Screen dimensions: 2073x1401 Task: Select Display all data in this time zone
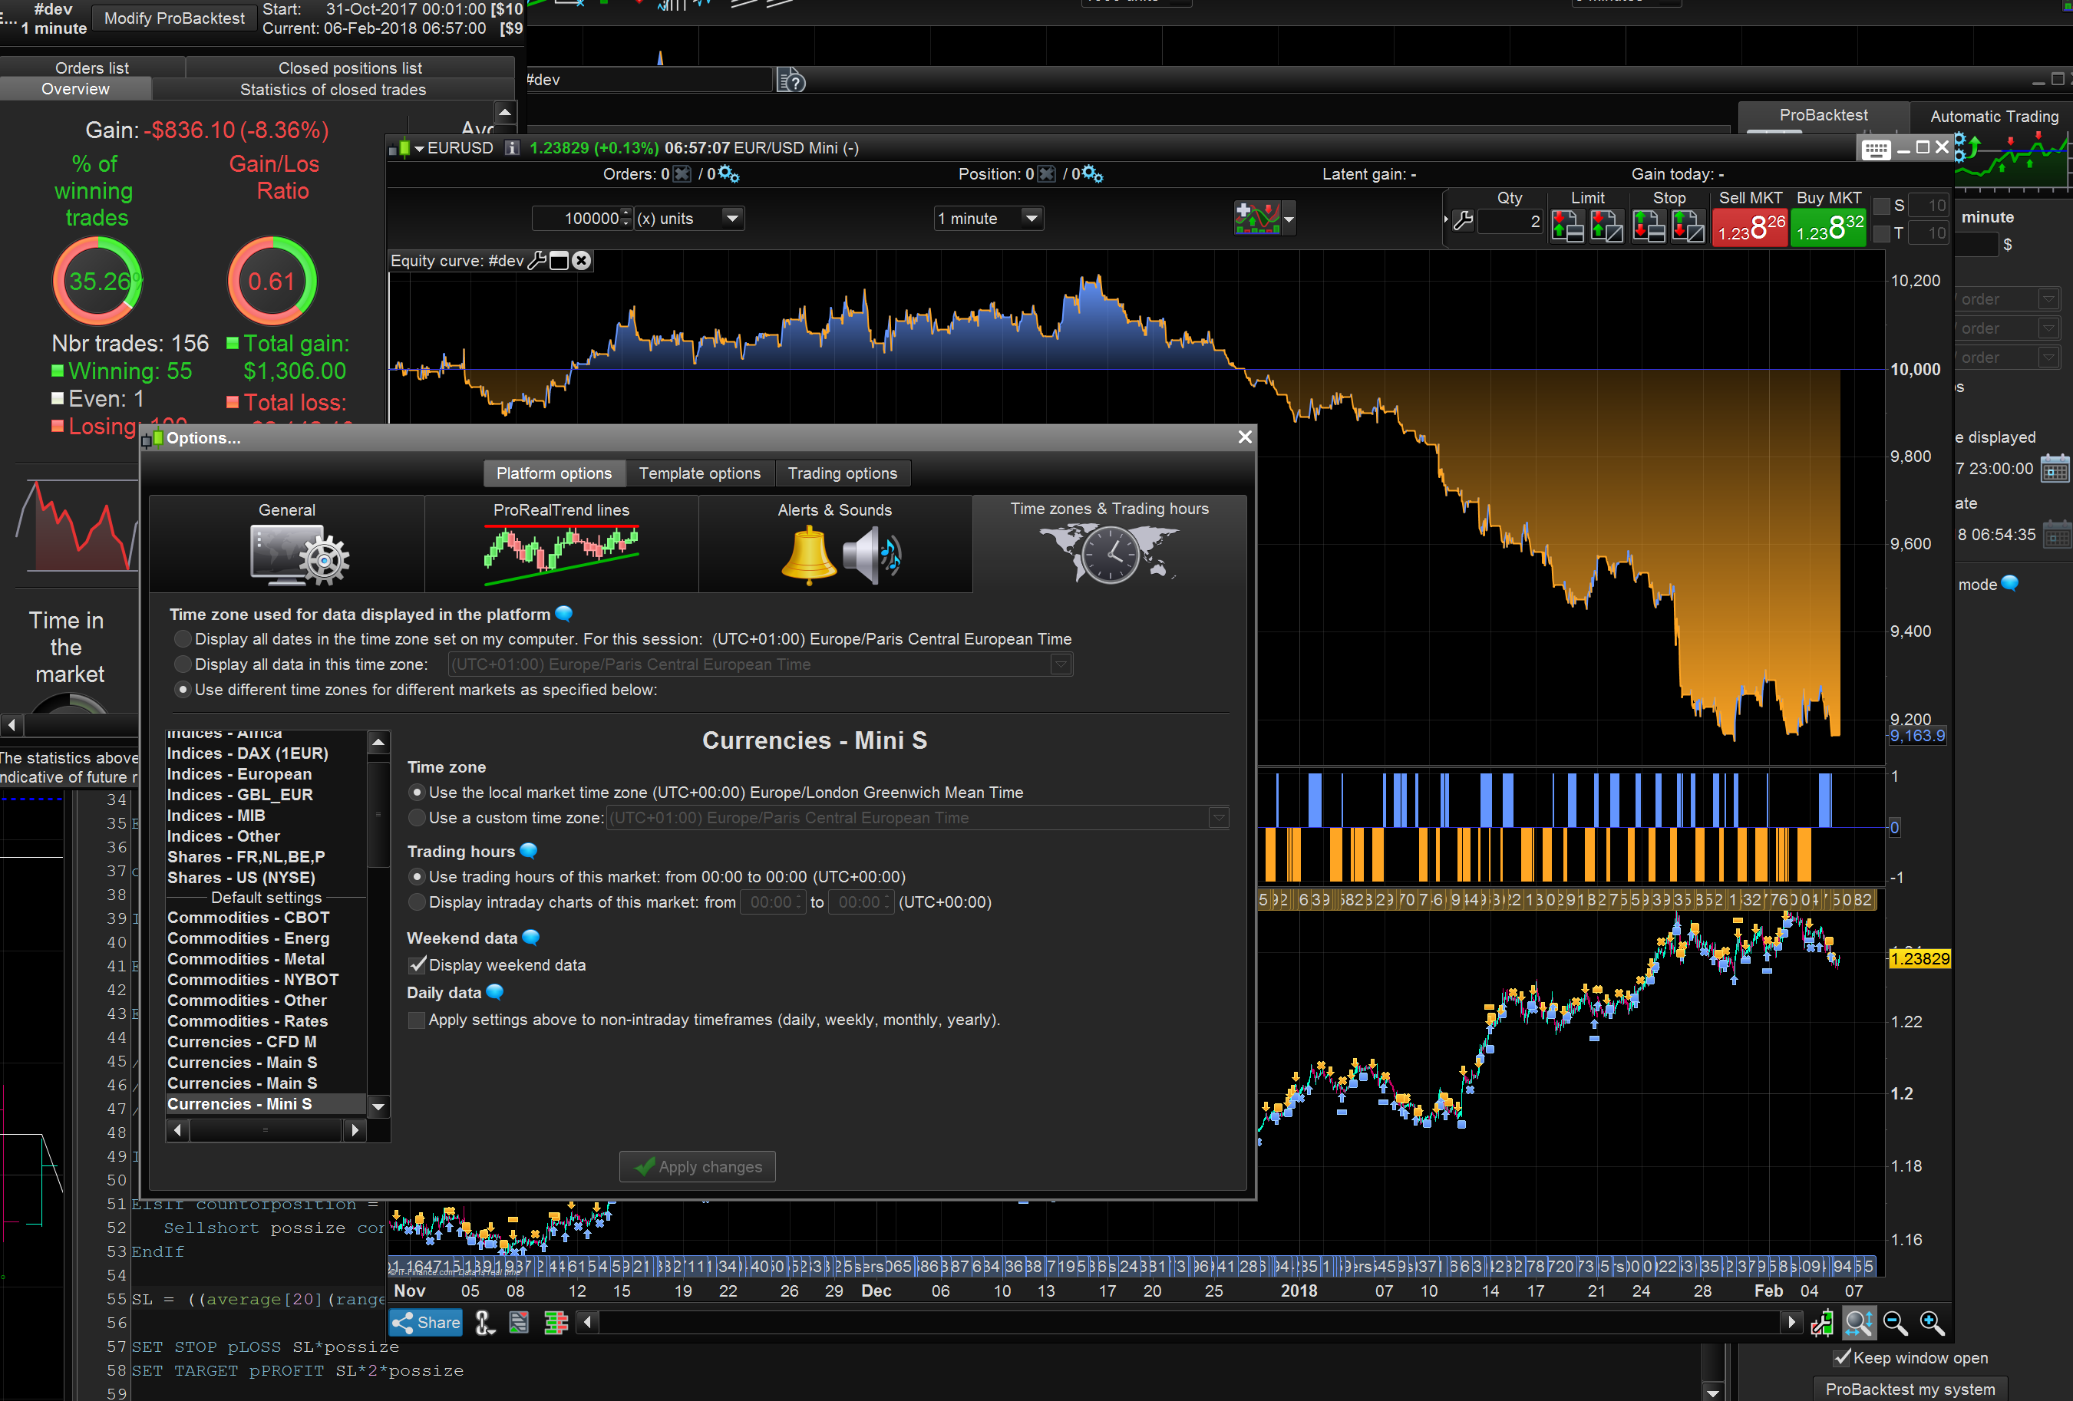tap(183, 664)
